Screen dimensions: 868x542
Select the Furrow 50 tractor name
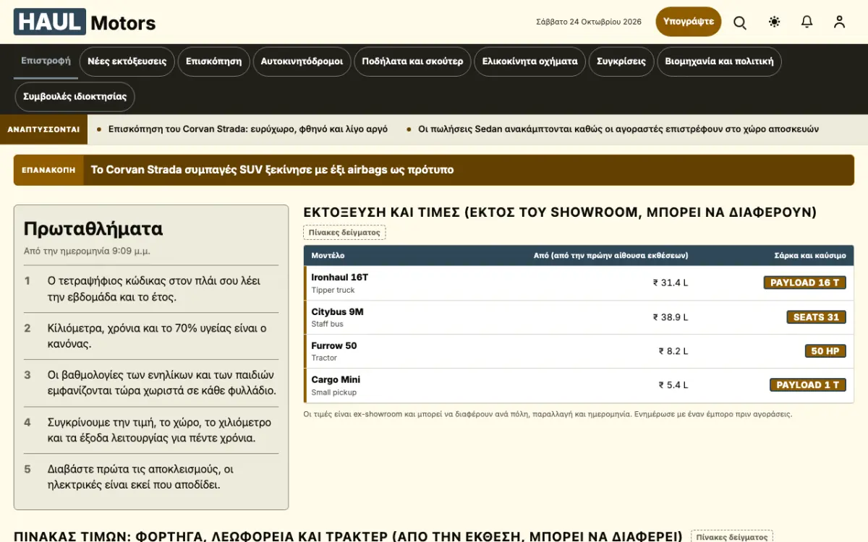click(x=334, y=345)
